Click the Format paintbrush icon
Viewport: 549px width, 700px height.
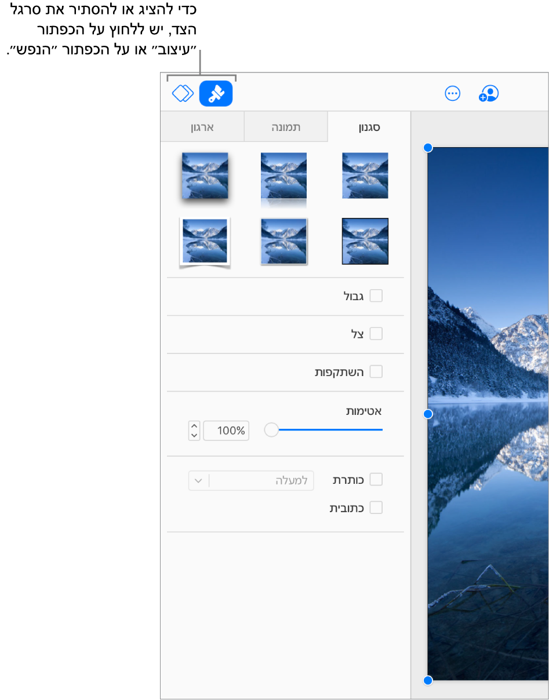[x=216, y=93]
